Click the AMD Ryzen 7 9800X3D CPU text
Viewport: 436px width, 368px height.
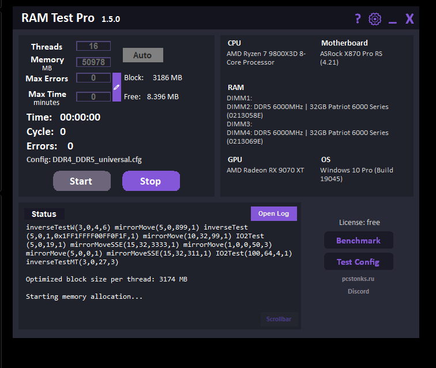pyautogui.click(x=266, y=58)
